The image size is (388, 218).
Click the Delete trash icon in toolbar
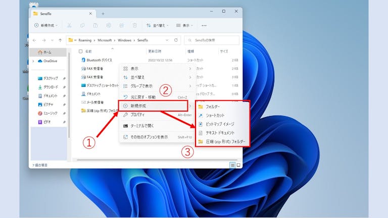pos(134,25)
